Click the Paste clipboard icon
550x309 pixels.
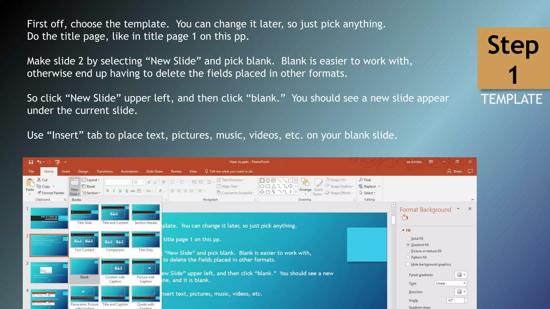coord(30,183)
